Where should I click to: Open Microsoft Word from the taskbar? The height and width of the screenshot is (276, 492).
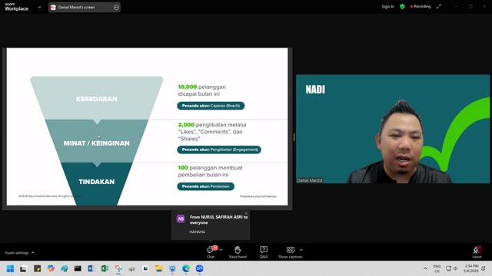click(91, 268)
